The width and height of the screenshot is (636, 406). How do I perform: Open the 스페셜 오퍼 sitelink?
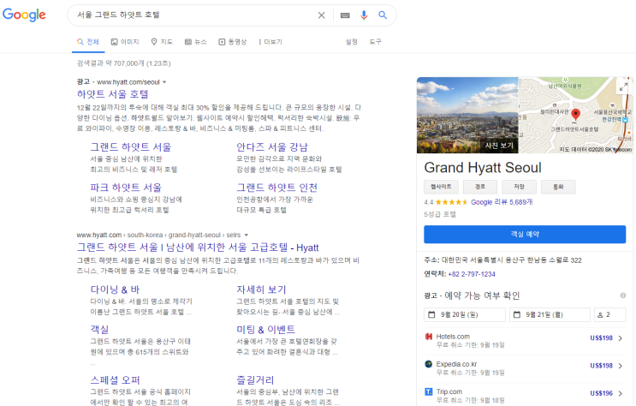pos(115,380)
